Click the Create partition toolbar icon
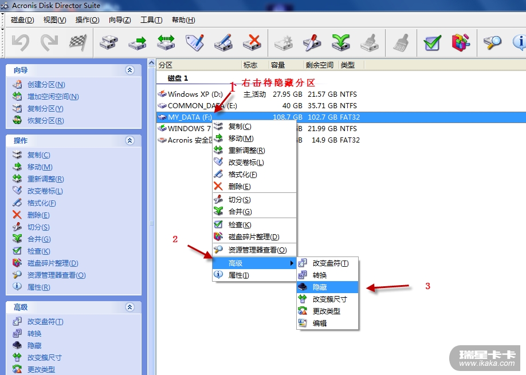Screen dimensions: 526x375 [284, 43]
